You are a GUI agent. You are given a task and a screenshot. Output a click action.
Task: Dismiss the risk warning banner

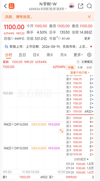click(x=89, y=17)
